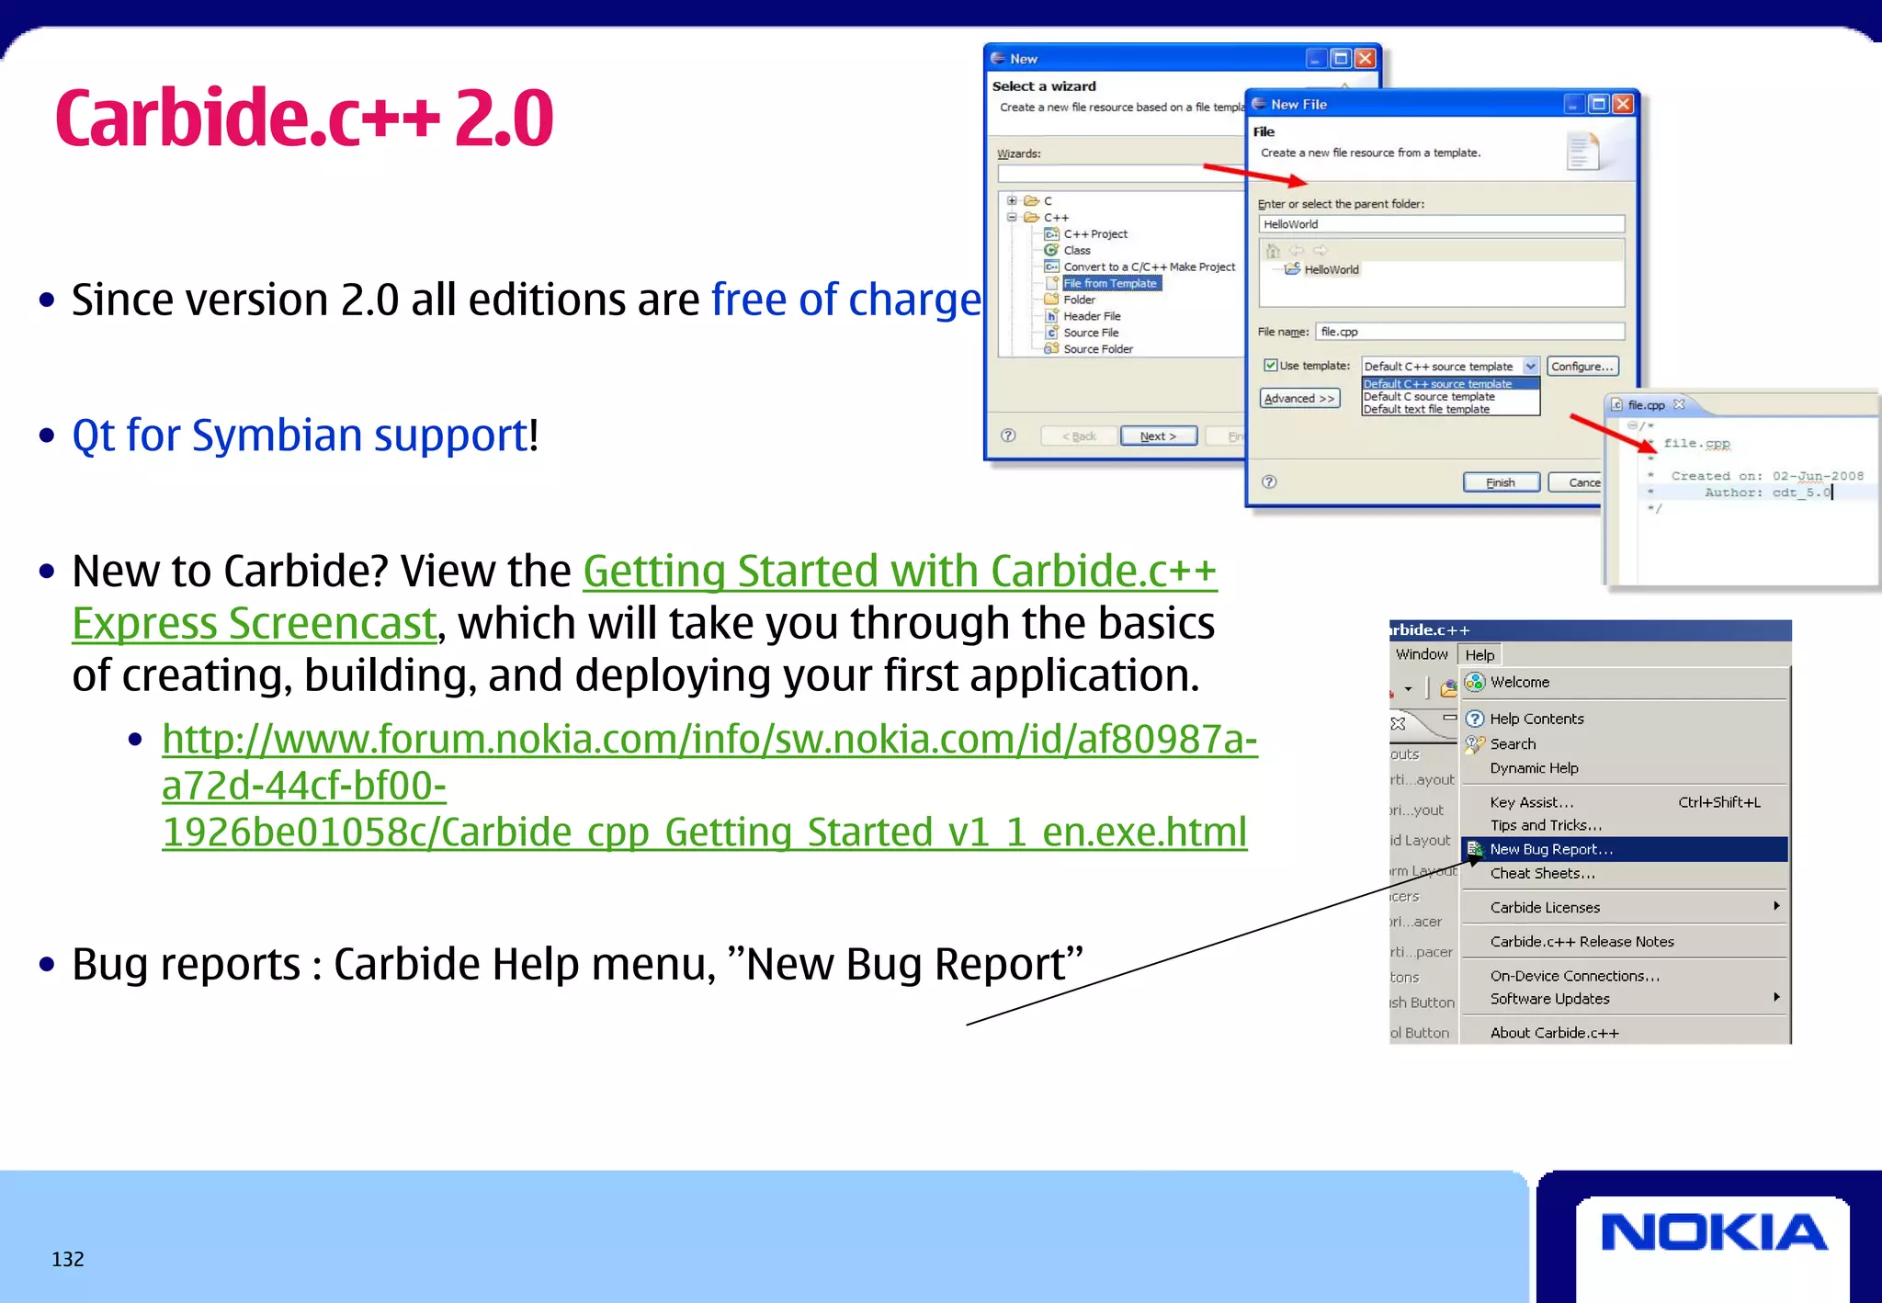Open the Help menu

point(1480,655)
